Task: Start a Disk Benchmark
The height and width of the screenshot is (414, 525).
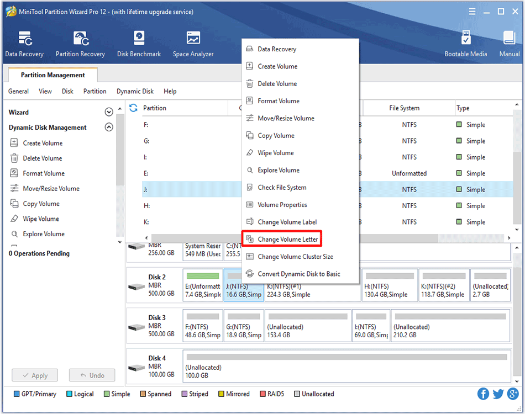Action: (139, 44)
